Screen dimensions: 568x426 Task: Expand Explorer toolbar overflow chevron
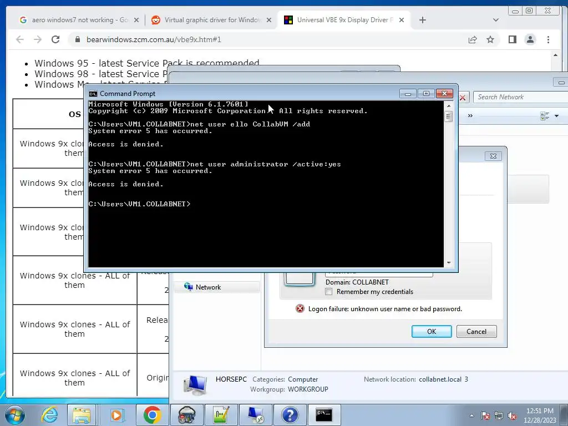pos(470,116)
